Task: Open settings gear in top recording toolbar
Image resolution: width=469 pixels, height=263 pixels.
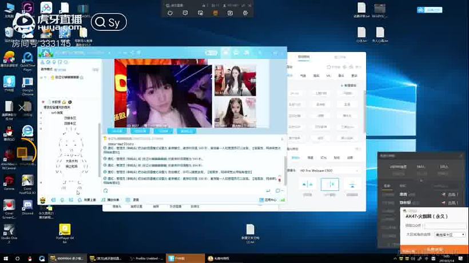Action: (245, 13)
